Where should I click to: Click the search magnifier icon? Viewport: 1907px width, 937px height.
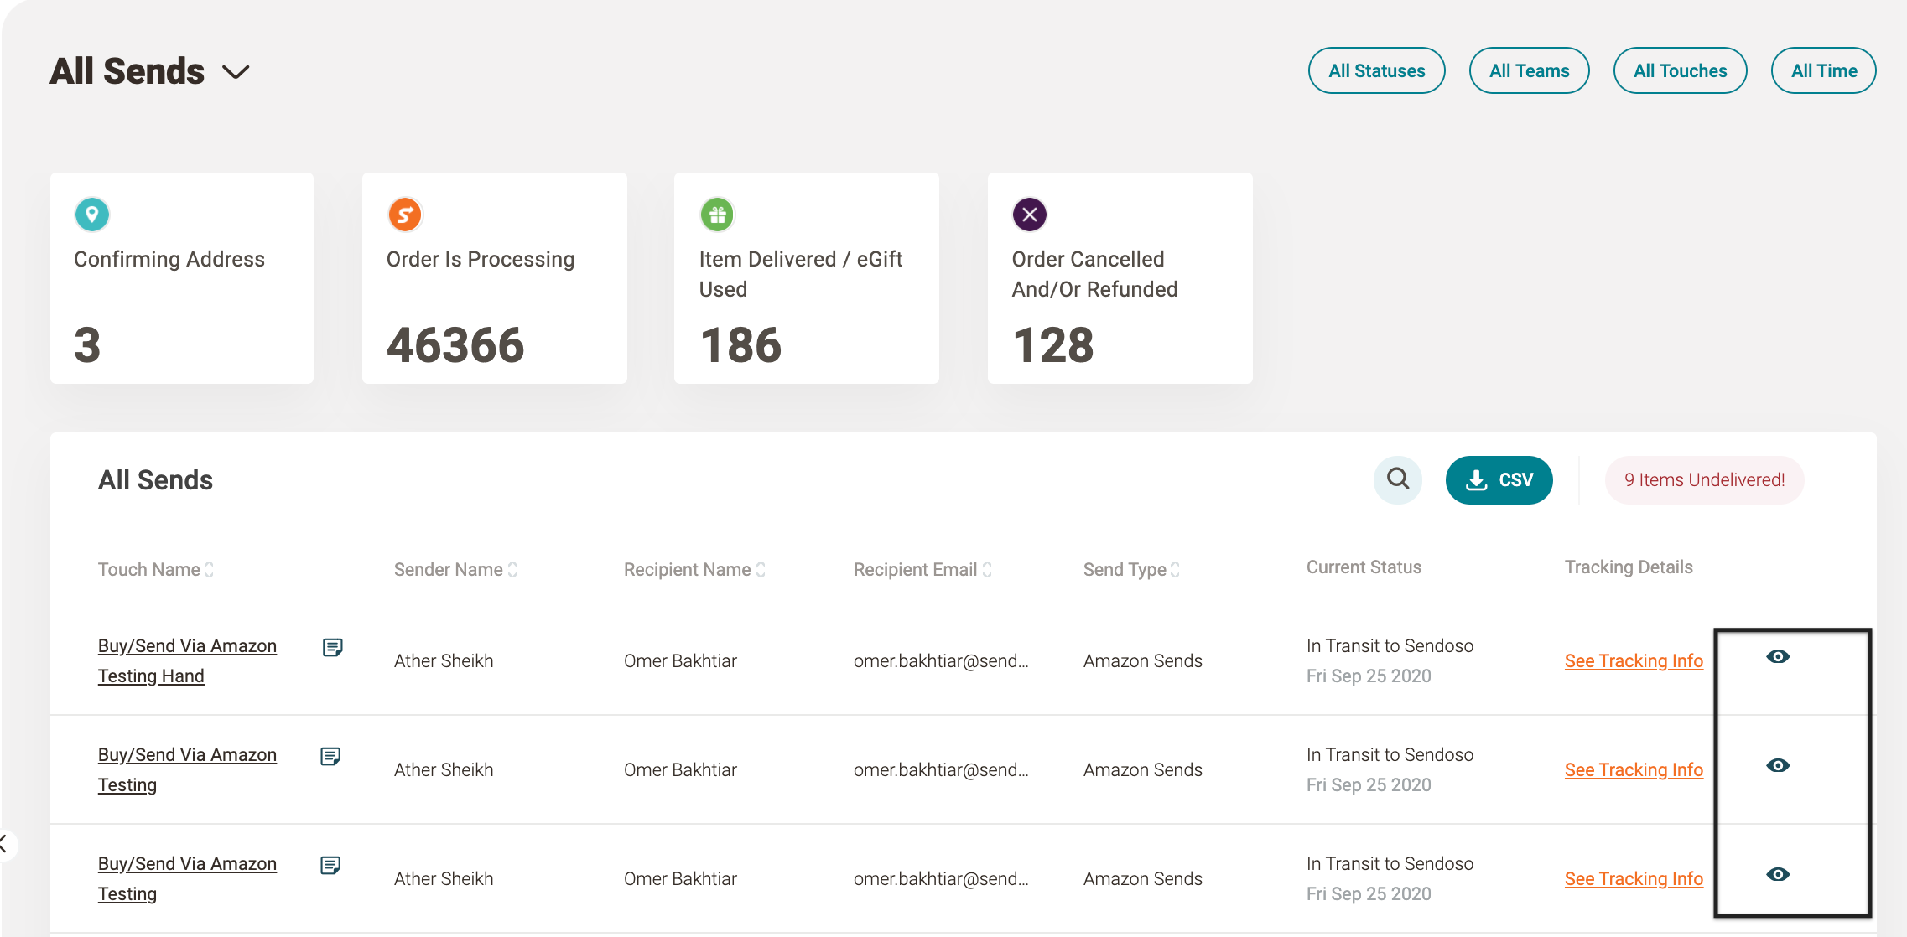1397,479
